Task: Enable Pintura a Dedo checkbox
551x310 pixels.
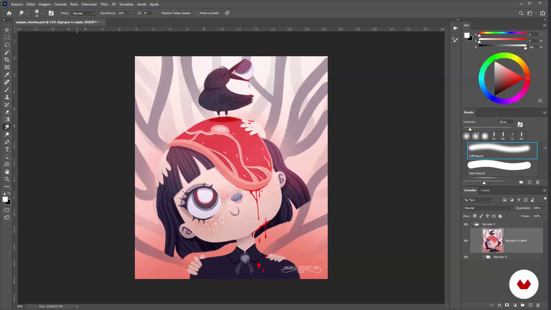Action: [197, 13]
